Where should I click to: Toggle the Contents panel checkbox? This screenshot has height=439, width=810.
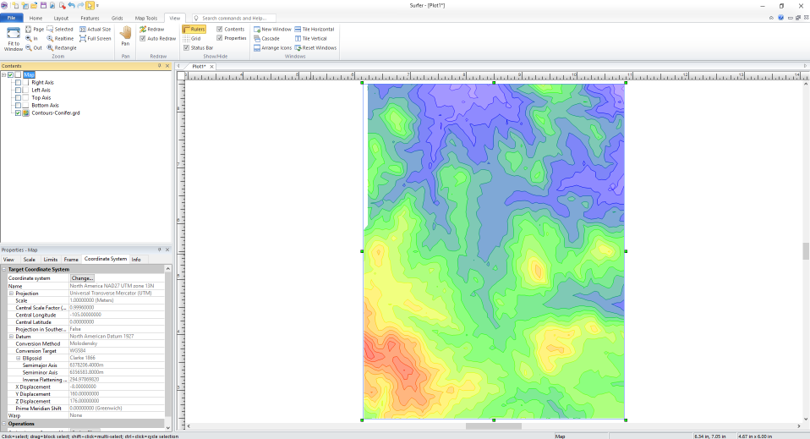click(220, 30)
